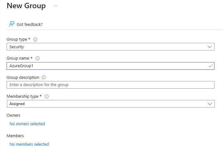Click the info icon next to Group type

click(x=35, y=39)
